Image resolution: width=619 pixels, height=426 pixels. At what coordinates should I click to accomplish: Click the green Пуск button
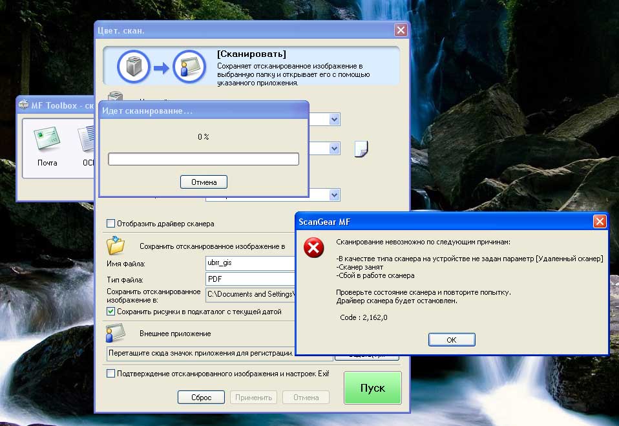click(x=373, y=388)
